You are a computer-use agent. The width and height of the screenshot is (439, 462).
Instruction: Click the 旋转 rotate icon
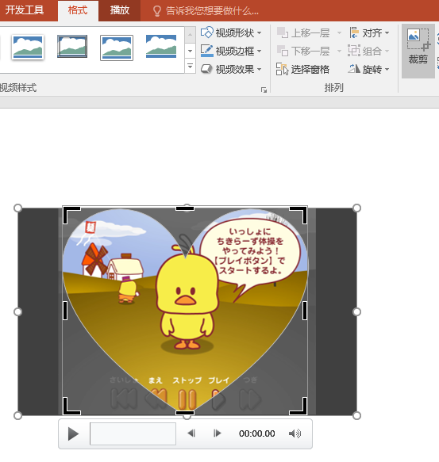coord(354,69)
